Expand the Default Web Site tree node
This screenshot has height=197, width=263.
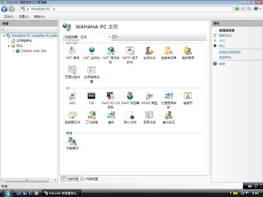[13, 51]
